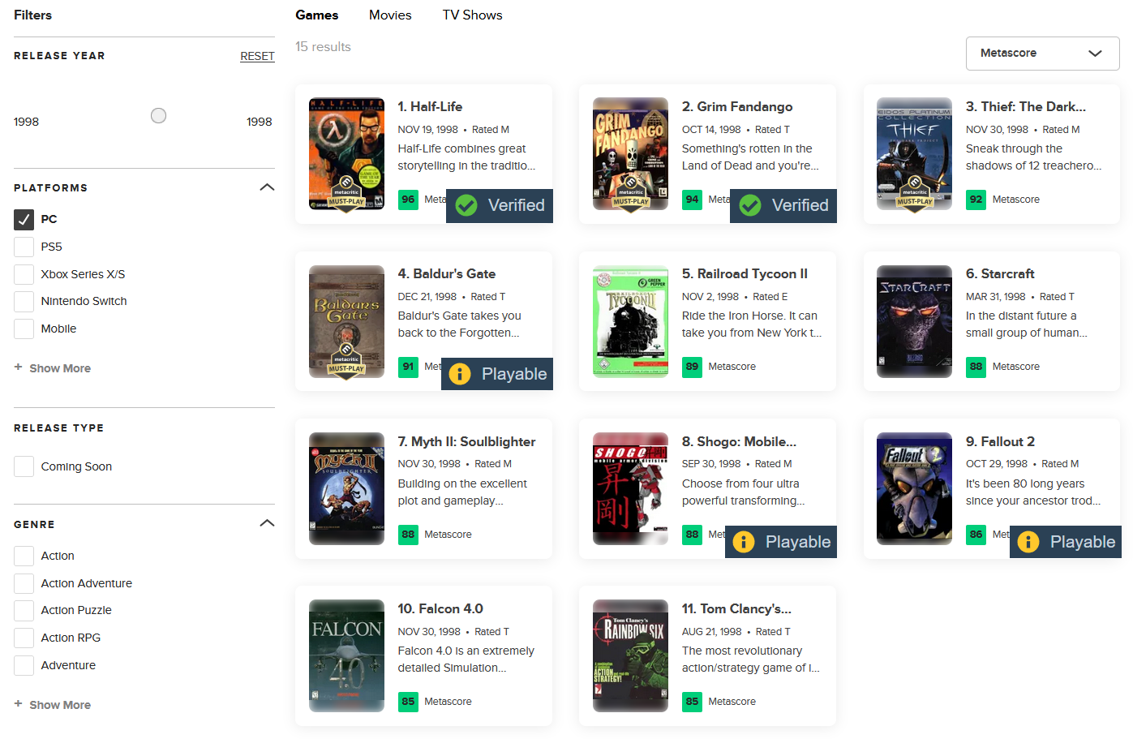Image resolution: width=1133 pixels, height=739 pixels.
Task: Enable Xbox Series X/S platform filter
Action: point(24,274)
